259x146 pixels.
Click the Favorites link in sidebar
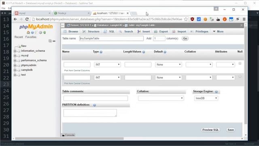(x=31, y=37)
